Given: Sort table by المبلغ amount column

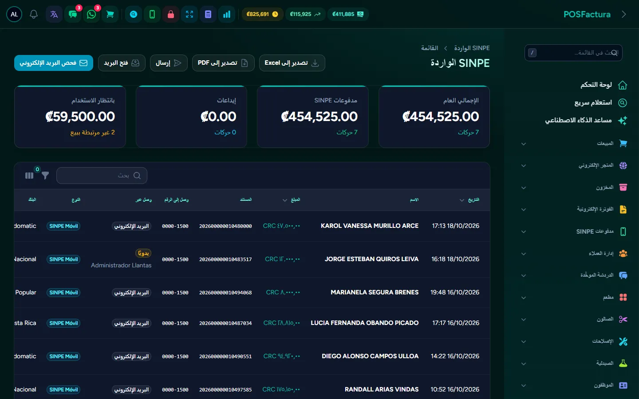Looking at the screenshot, I should [x=292, y=200].
